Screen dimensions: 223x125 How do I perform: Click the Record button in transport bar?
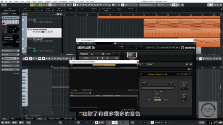[126, 123]
